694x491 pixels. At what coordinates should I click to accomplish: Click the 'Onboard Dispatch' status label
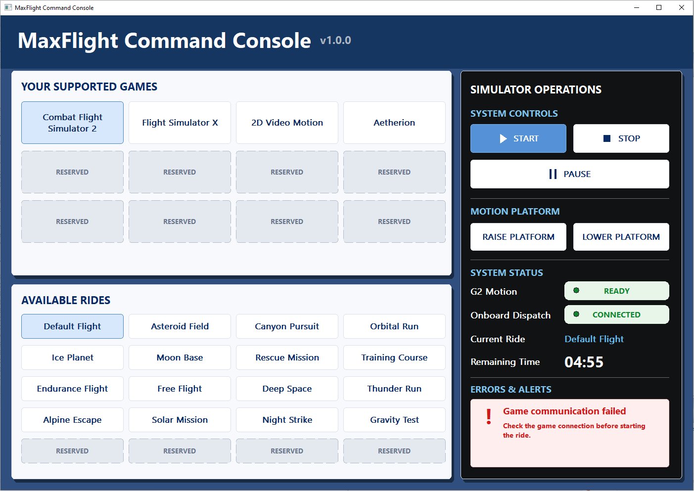pos(510,315)
